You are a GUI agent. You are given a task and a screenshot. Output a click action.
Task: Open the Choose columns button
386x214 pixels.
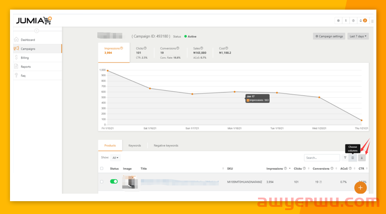(x=353, y=158)
